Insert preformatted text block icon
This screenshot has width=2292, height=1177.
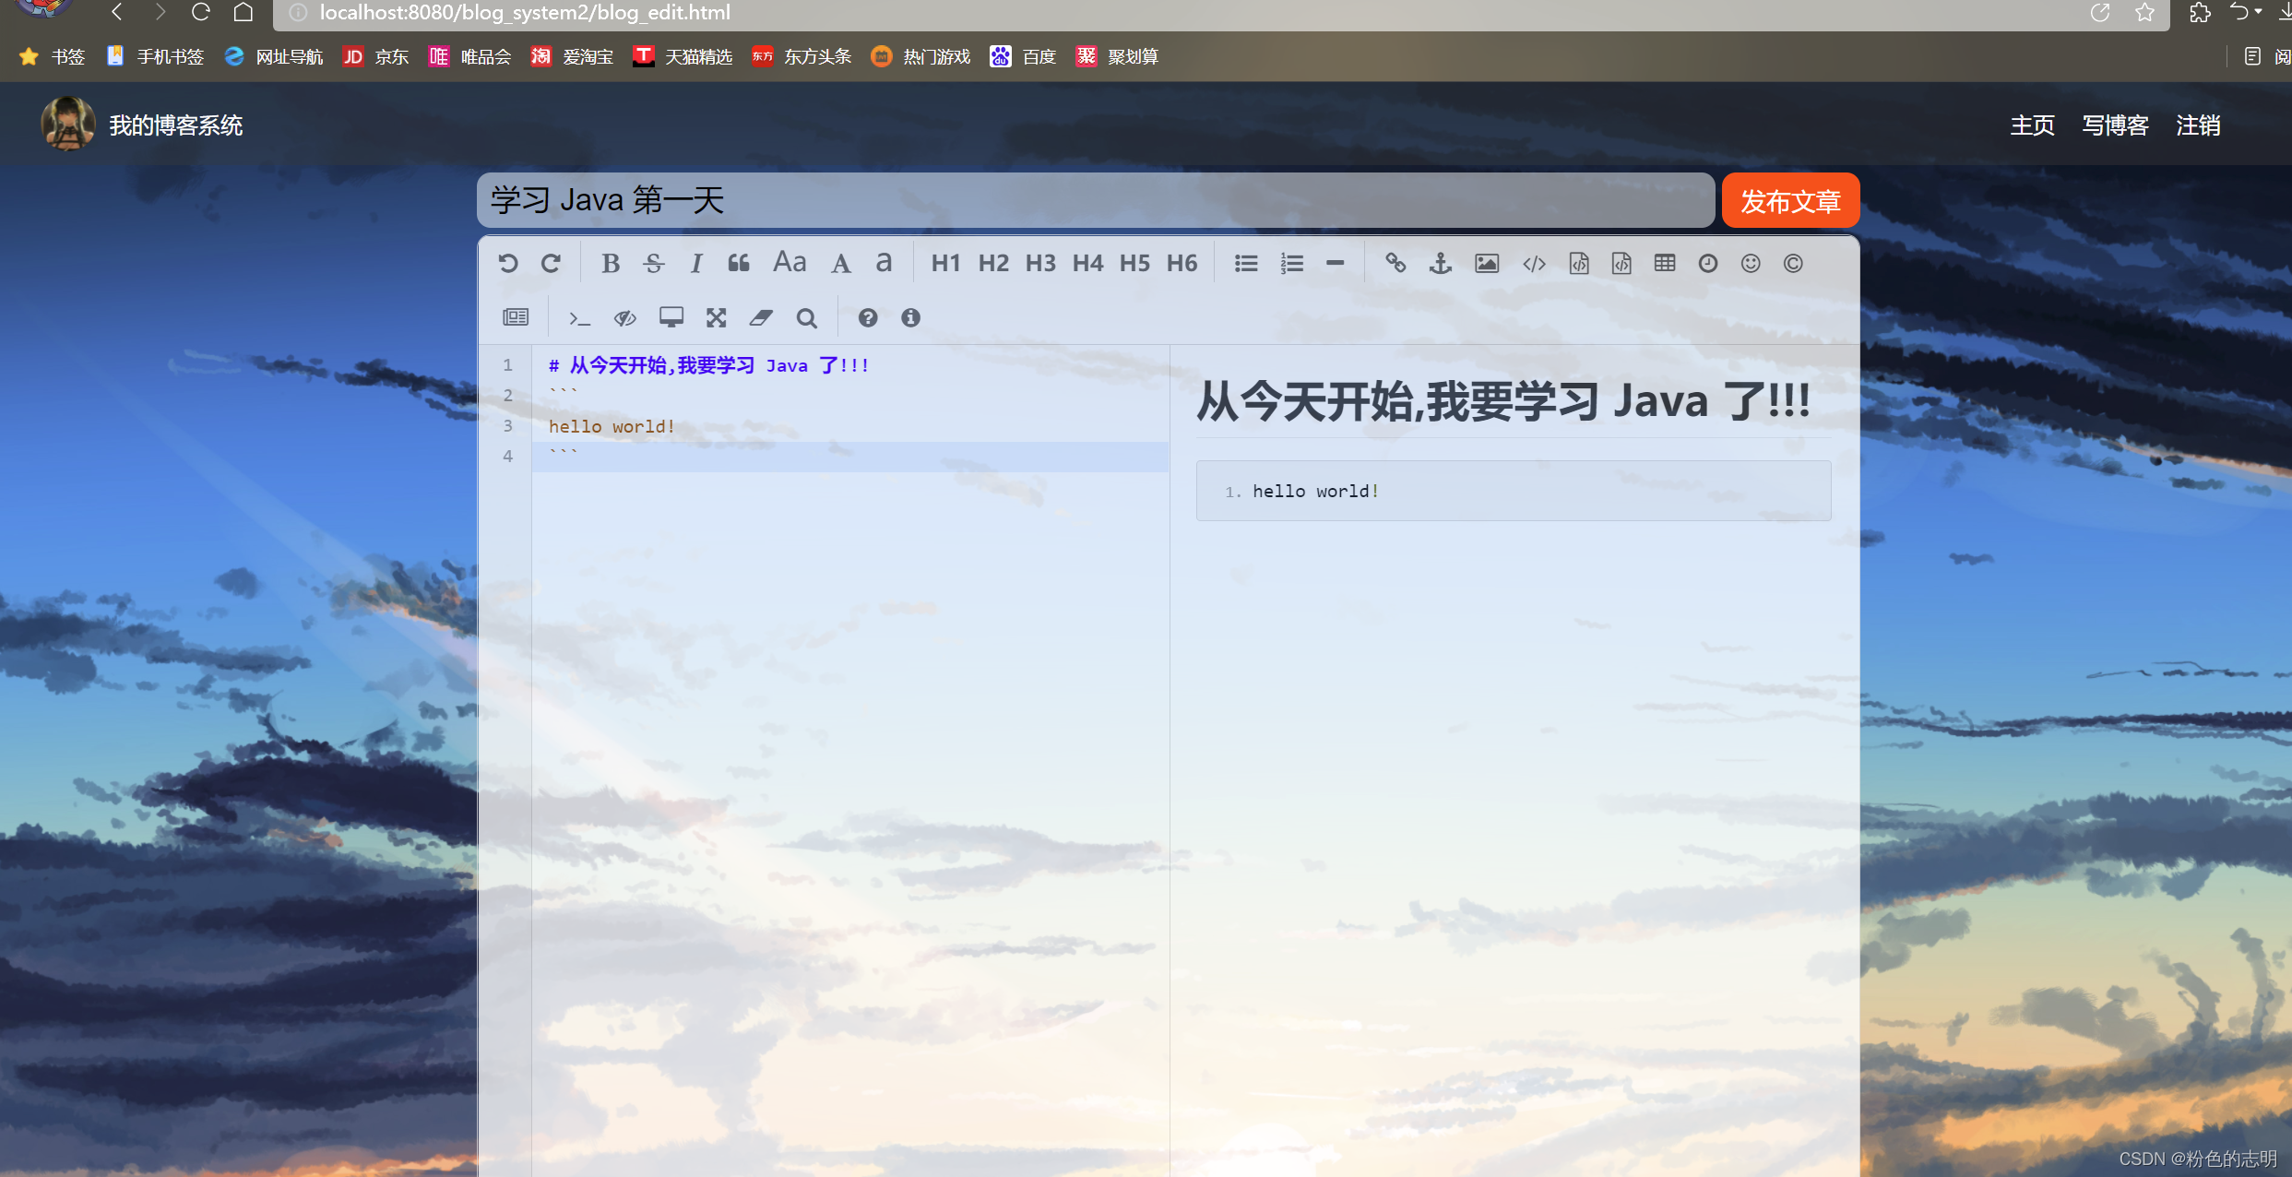[1579, 264]
